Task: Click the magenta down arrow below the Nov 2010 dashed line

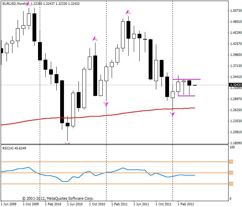Action: pyautogui.click(x=106, y=104)
